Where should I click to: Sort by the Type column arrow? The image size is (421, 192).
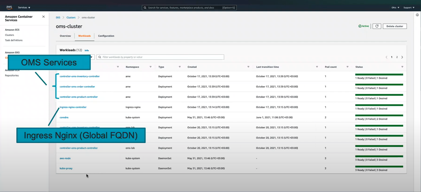click(x=180, y=67)
